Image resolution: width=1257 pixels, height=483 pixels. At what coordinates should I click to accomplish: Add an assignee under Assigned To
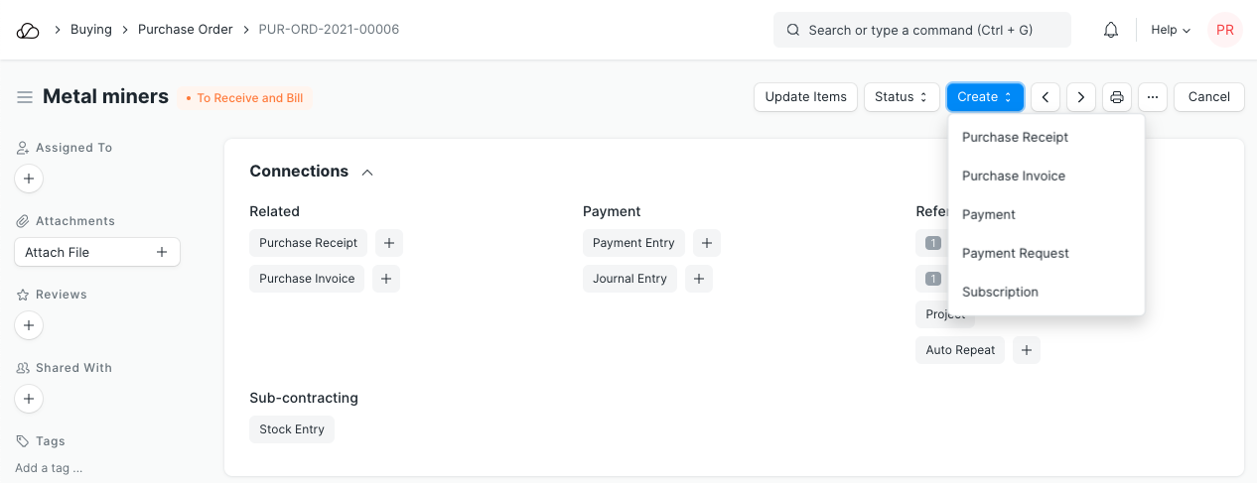[29, 180]
